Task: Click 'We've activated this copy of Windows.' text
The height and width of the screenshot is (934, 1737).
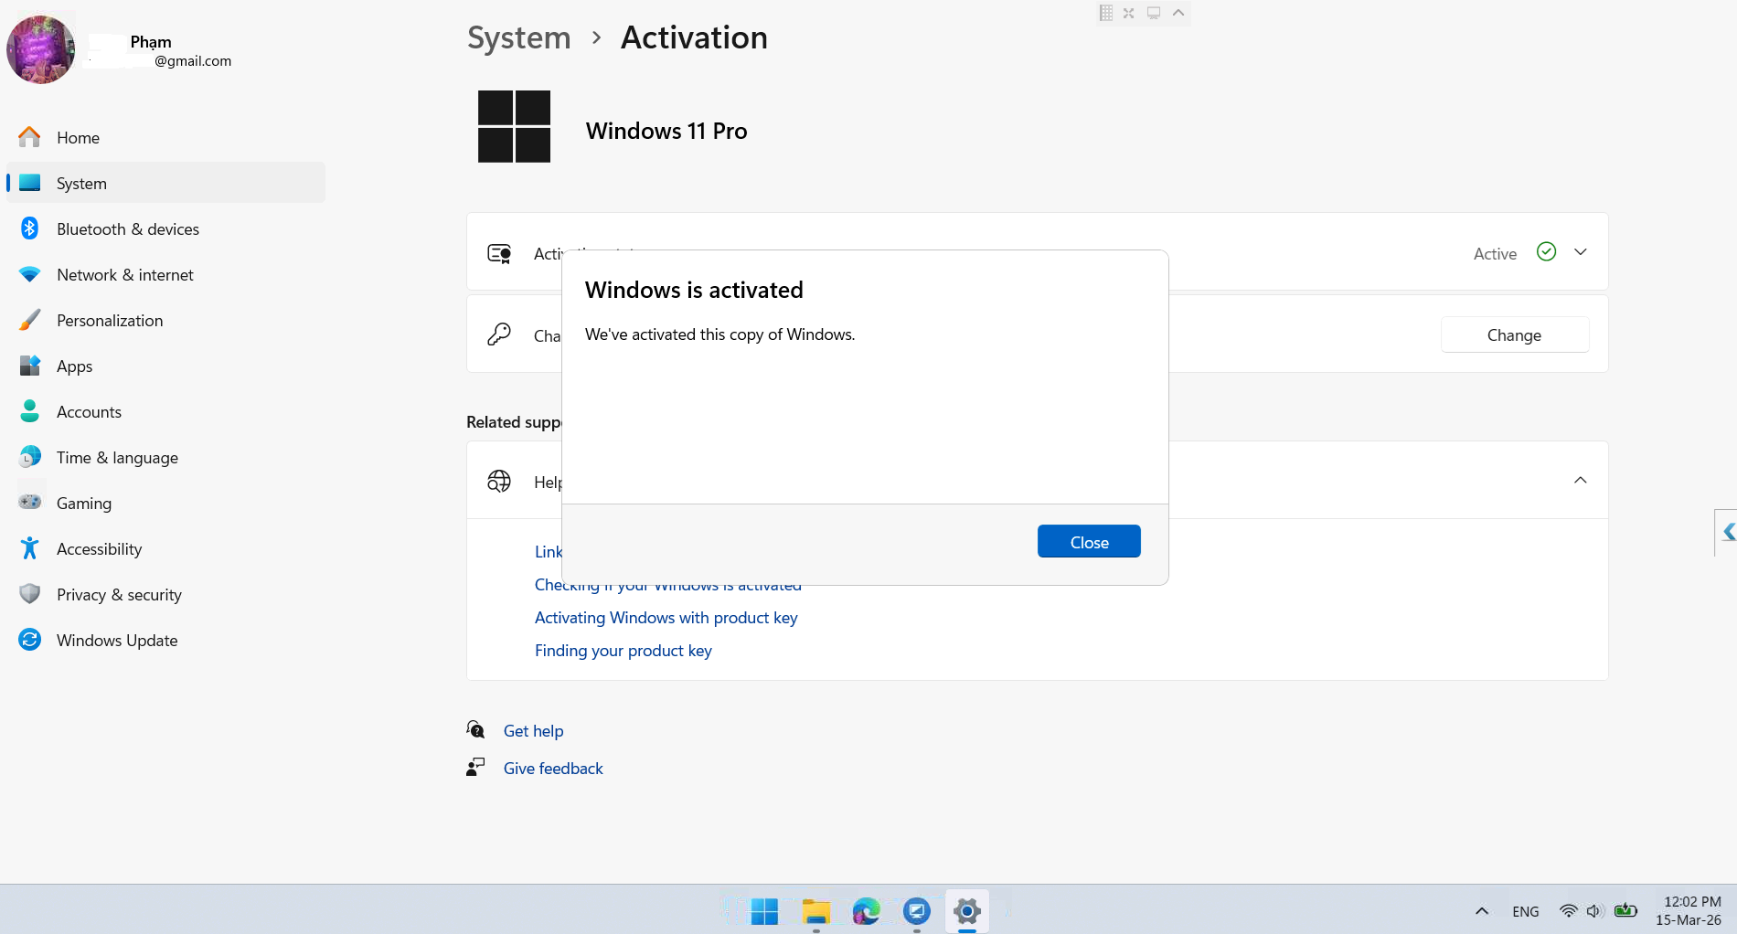Action: pyautogui.click(x=720, y=334)
